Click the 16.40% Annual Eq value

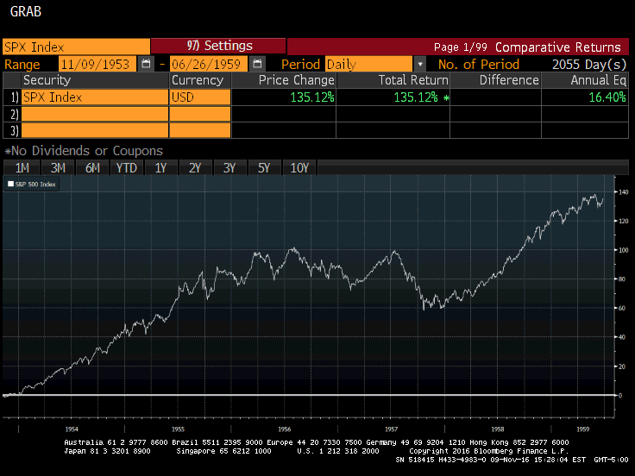(607, 97)
